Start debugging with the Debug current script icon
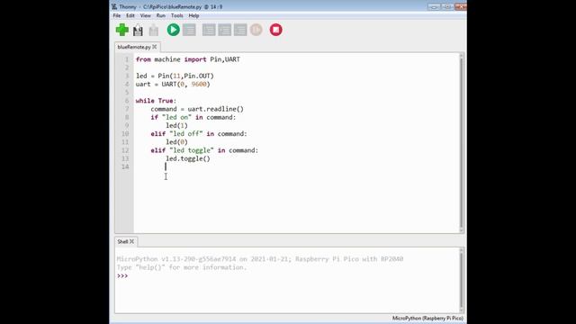The height and width of the screenshot is (324, 576). point(189,30)
